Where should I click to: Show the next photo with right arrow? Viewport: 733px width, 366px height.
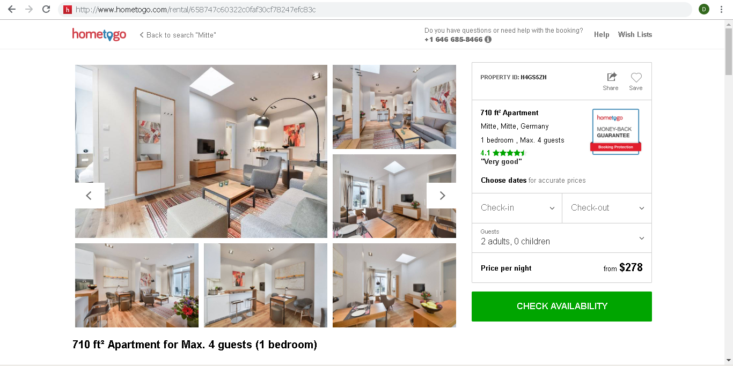[x=442, y=196]
